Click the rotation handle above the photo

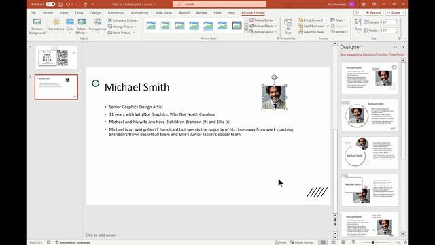pos(274,78)
